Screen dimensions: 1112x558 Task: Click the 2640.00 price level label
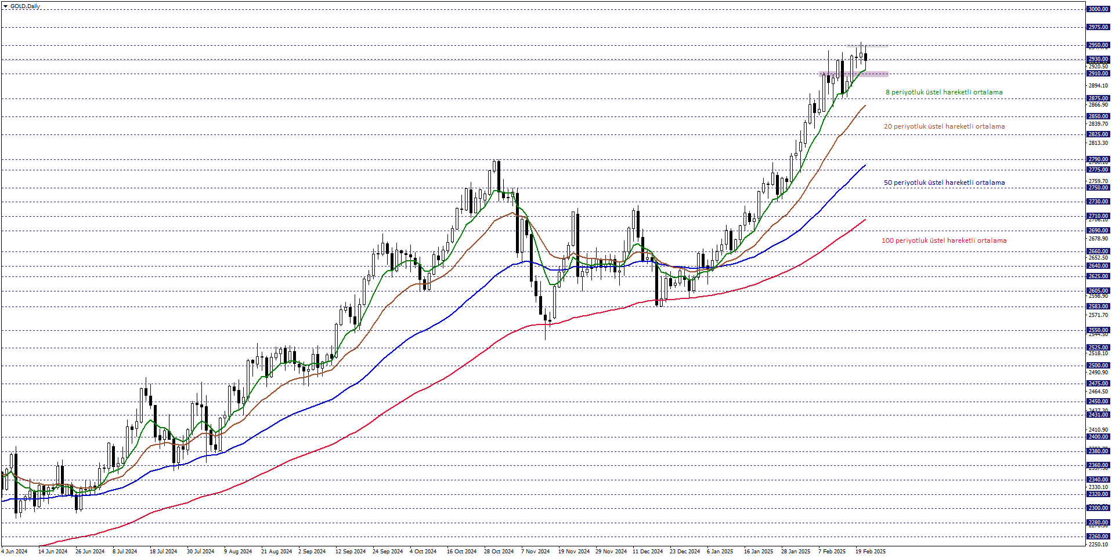pyautogui.click(x=1098, y=266)
